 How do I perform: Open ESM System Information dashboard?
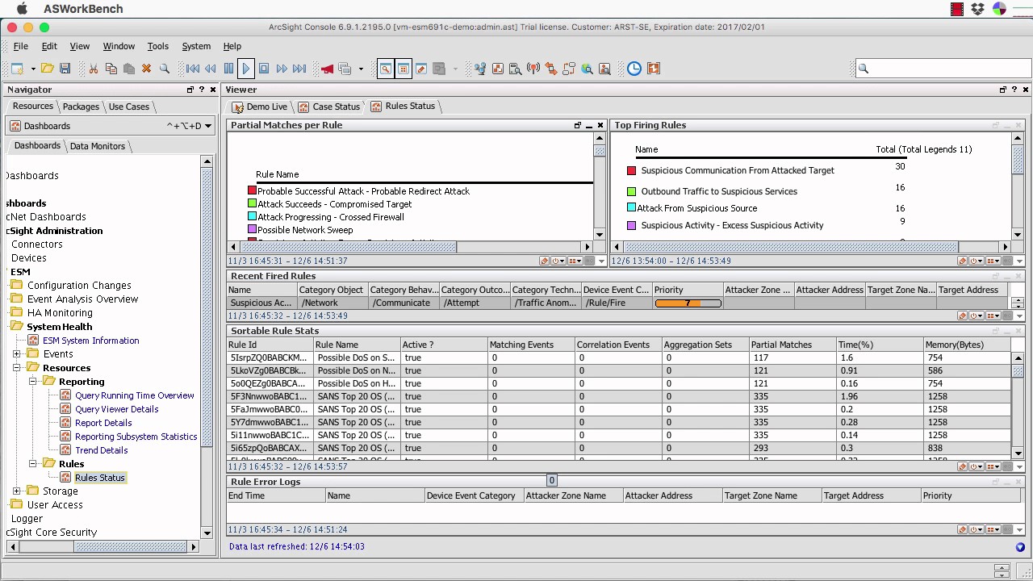point(91,341)
